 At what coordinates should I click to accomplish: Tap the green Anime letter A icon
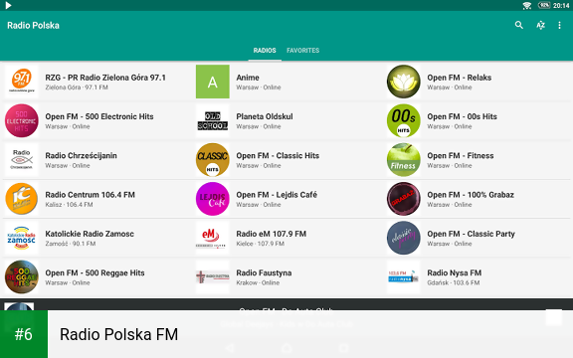click(213, 82)
